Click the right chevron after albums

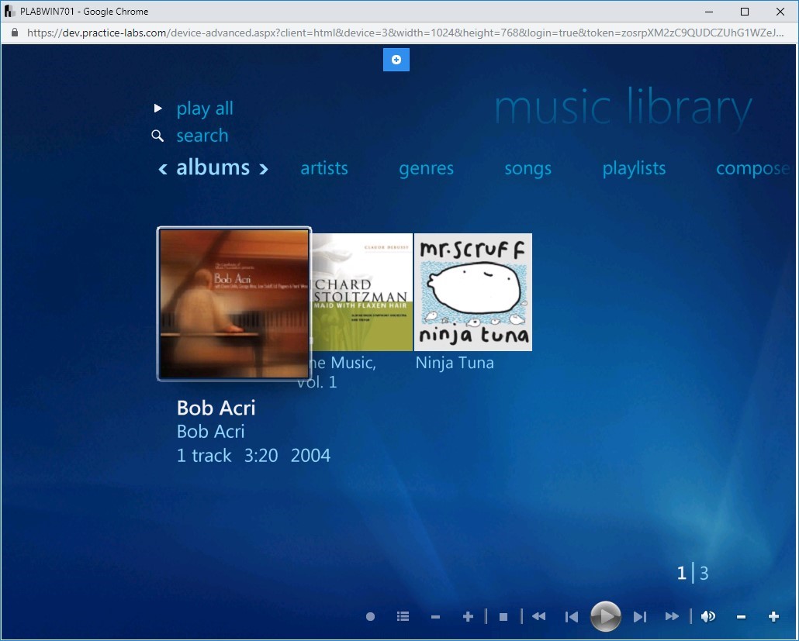point(264,169)
